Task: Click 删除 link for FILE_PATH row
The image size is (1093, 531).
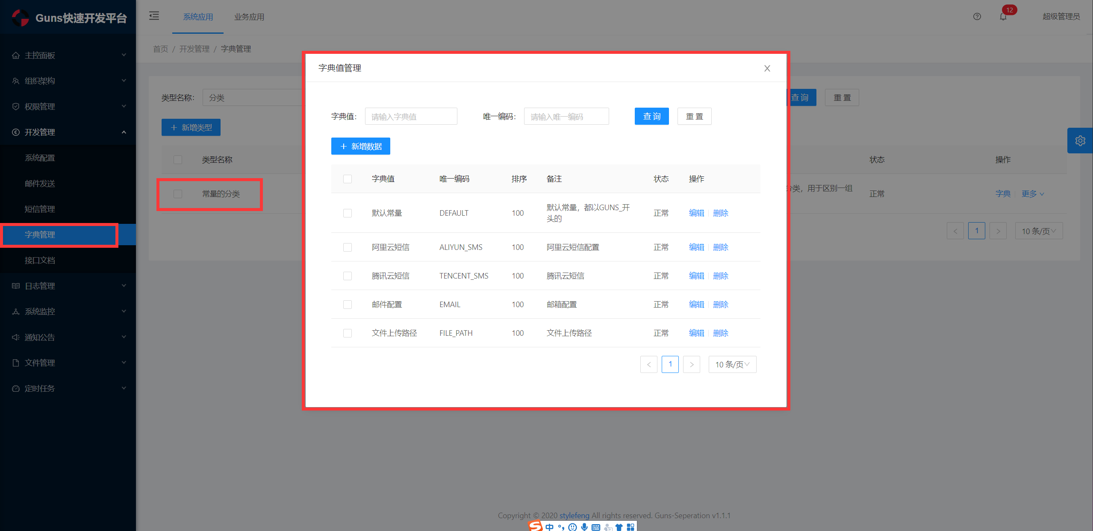Action: (720, 333)
